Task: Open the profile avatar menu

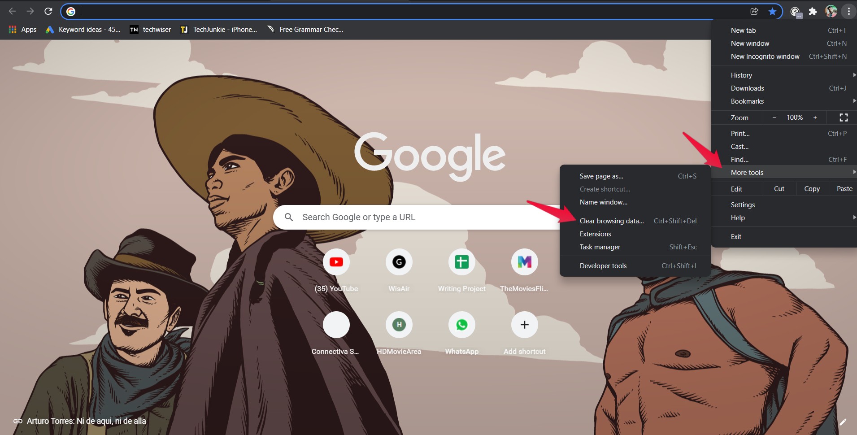Action: pyautogui.click(x=831, y=11)
